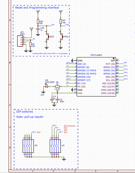Select the PRG push button symbol
The height and width of the screenshot is (173, 135).
[61, 37]
